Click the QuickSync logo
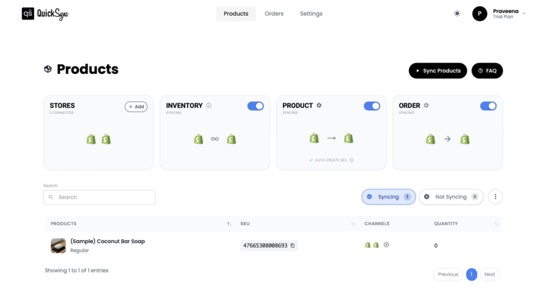 pyautogui.click(x=45, y=14)
